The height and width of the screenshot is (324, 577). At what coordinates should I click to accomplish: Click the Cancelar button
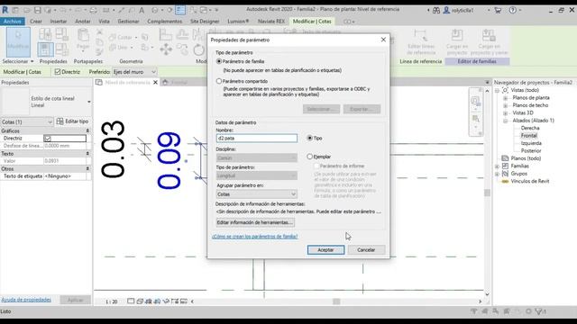pyautogui.click(x=366, y=250)
